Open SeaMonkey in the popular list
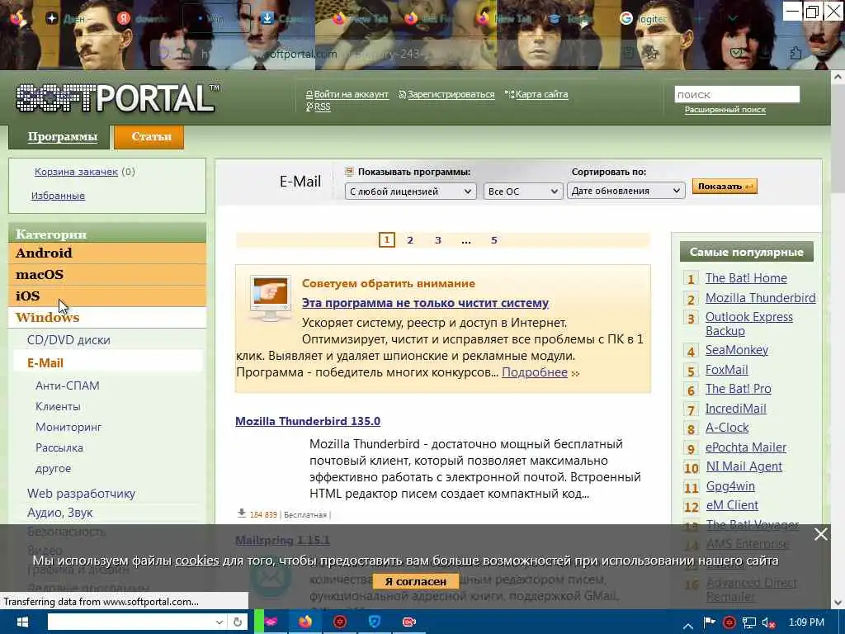Screen dimensions: 845x634 point(737,350)
